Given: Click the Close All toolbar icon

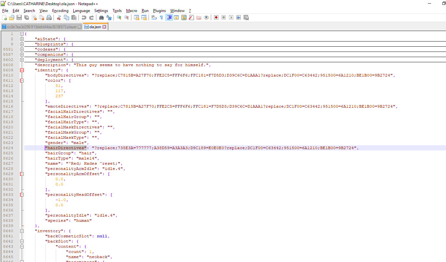Looking at the screenshot, I should pos(42,18).
